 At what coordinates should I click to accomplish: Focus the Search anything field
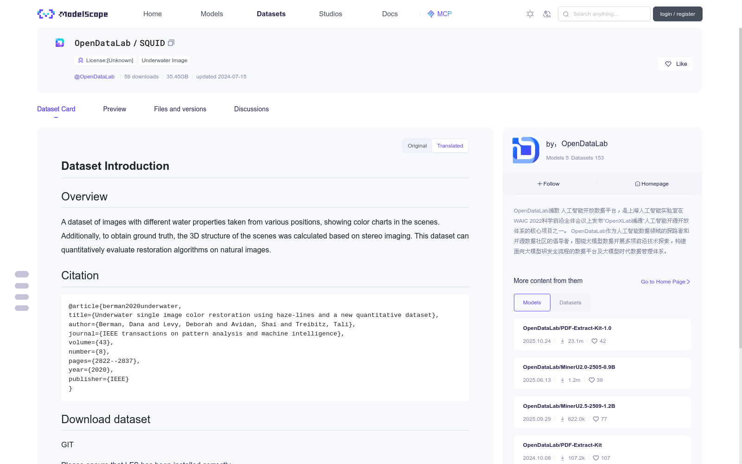pos(604,14)
